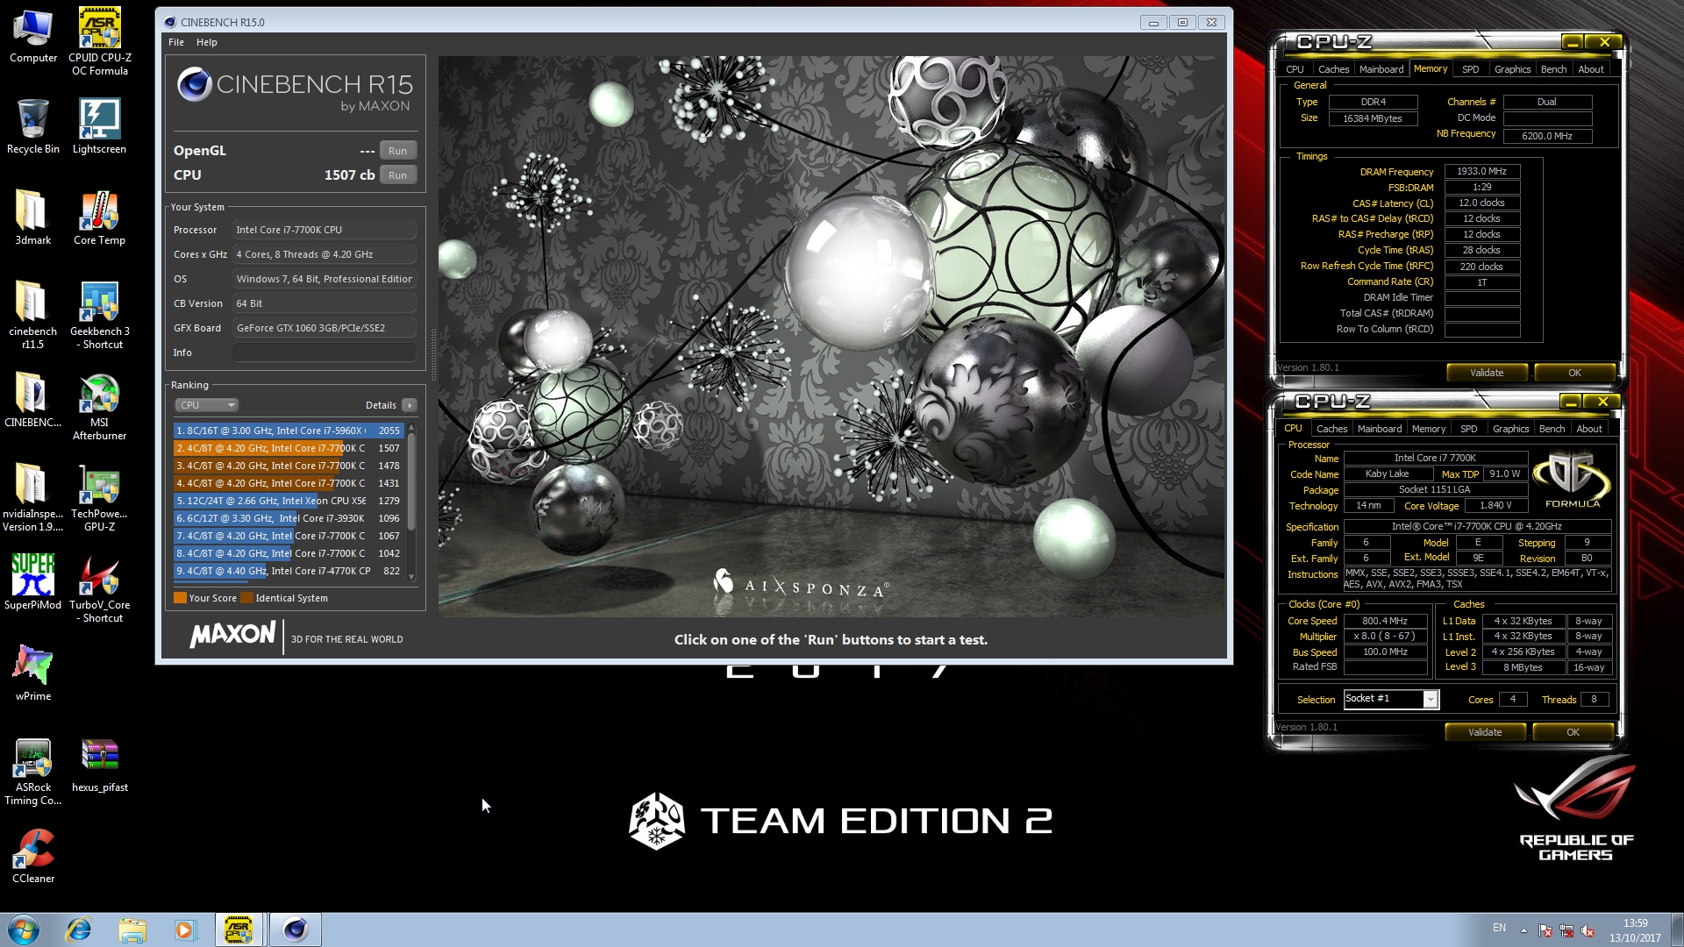The width and height of the screenshot is (1684, 947).
Task: Click the EN language indicator
Action: tap(1499, 928)
